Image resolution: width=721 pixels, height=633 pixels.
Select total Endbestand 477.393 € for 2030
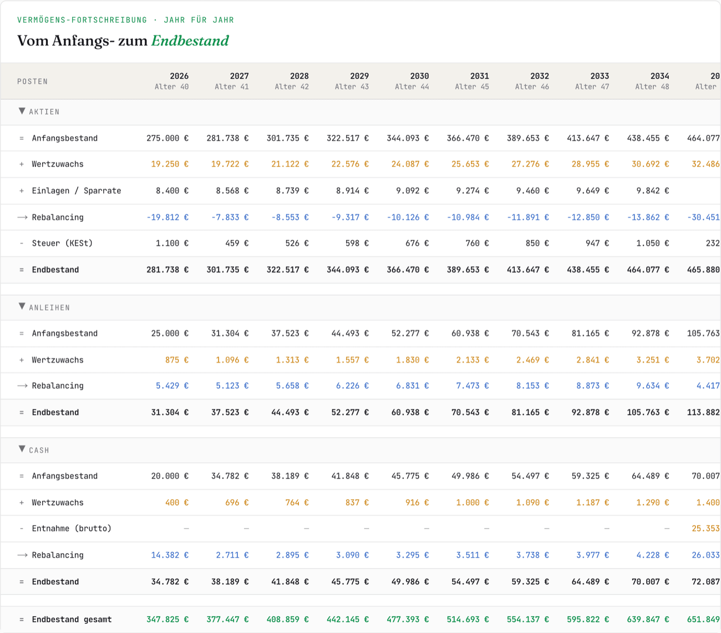click(408, 619)
